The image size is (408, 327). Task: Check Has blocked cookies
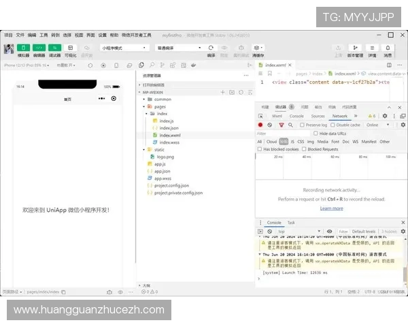260,149
